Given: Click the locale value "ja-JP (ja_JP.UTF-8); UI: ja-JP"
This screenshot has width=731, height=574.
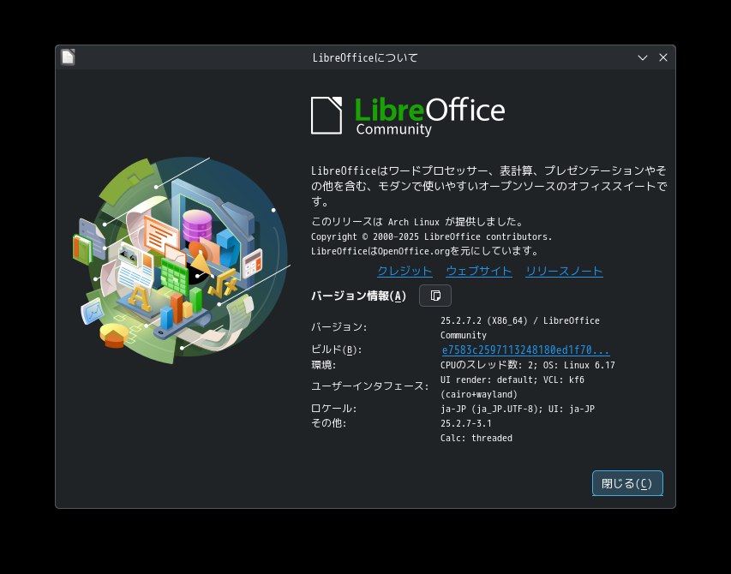Looking at the screenshot, I should [x=518, y=409].
